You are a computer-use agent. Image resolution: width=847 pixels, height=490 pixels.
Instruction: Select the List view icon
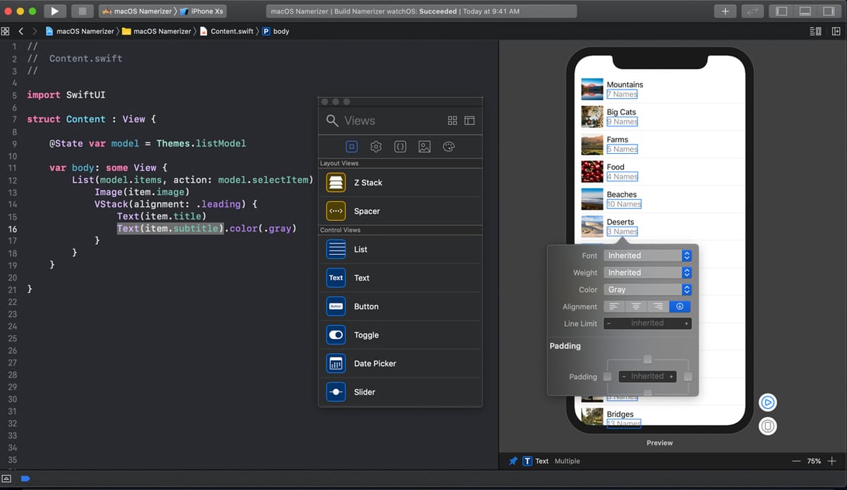[x=336, y=249]
